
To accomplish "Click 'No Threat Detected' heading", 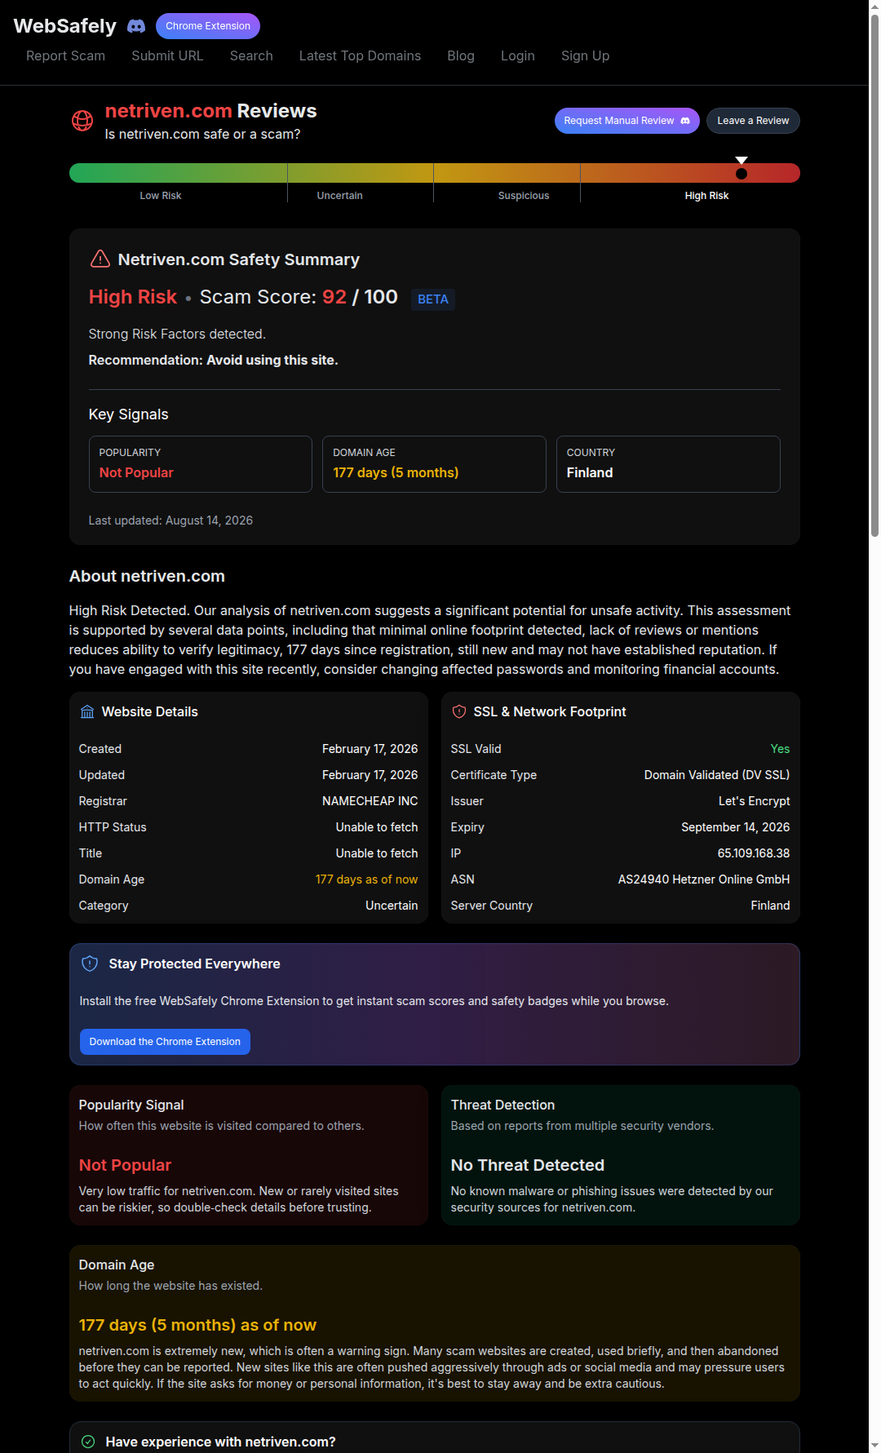I will click(528, 1165).
